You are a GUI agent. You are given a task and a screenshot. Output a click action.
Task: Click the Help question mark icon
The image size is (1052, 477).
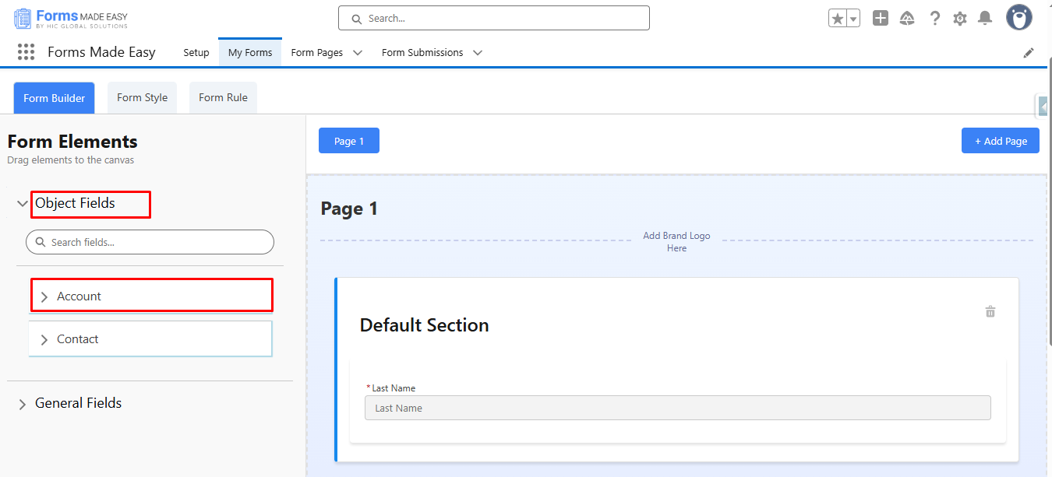[935, 19]
